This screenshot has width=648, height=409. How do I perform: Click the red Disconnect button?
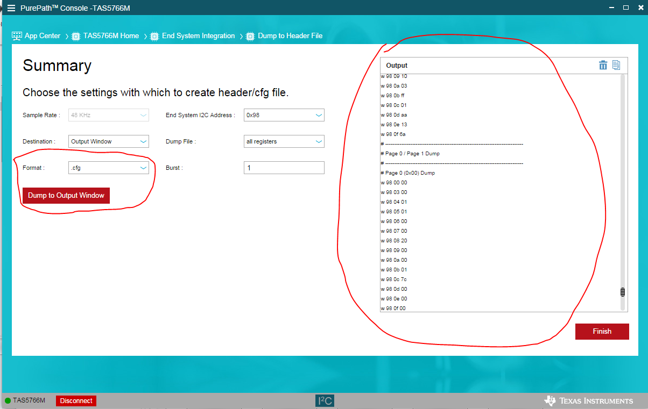pos(76,400)
